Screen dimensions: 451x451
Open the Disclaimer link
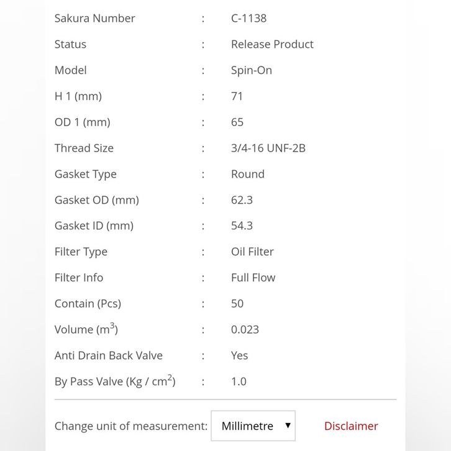[x=351, y=426]
